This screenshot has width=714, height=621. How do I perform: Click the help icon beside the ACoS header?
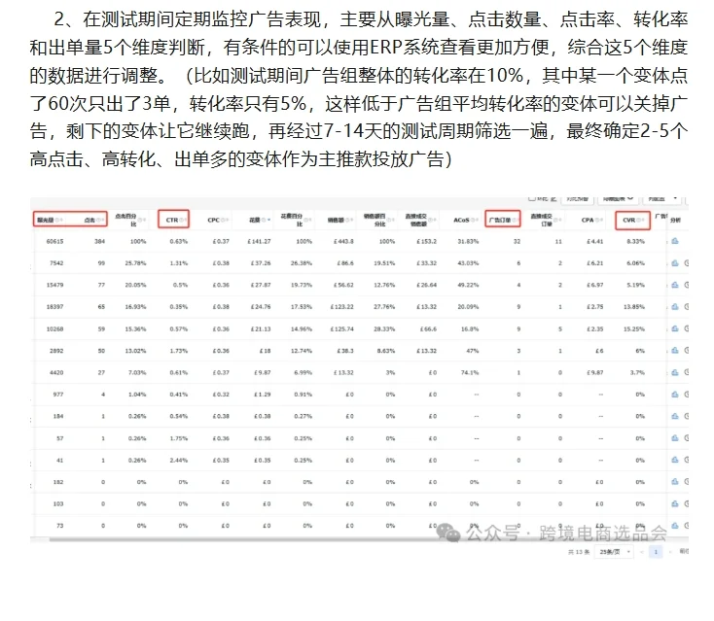[x=472, y=221]
